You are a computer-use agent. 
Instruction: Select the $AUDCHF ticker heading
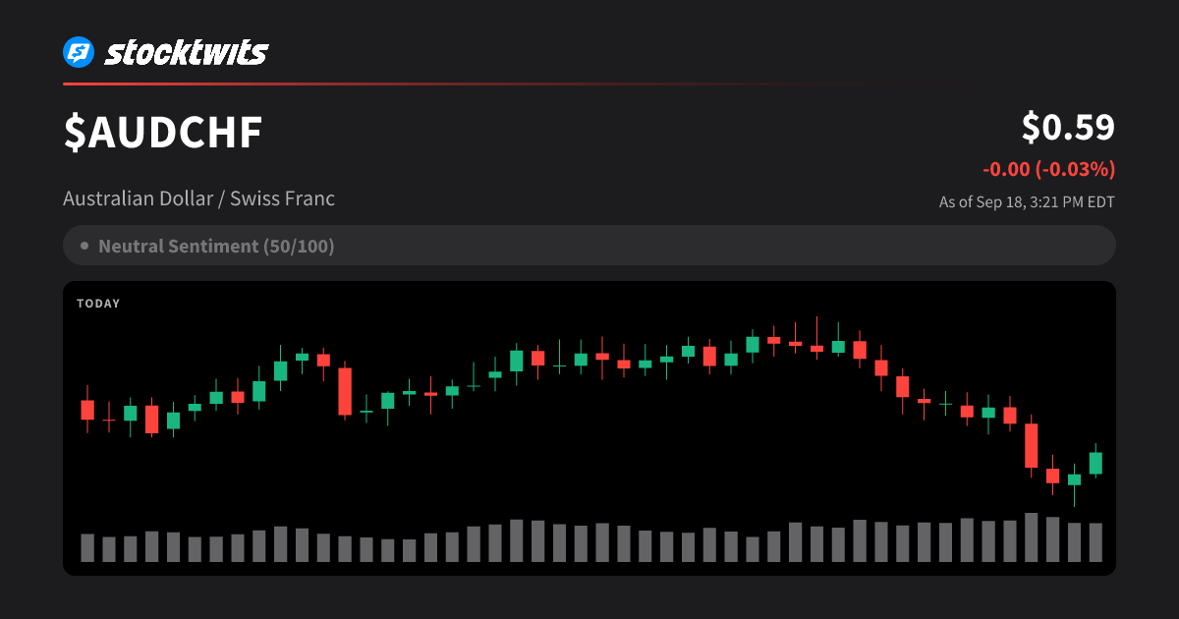163,133
